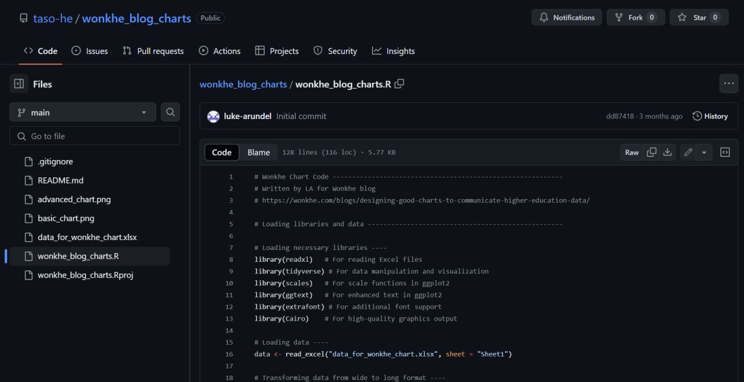Open the Issues tab

(90, 51)
